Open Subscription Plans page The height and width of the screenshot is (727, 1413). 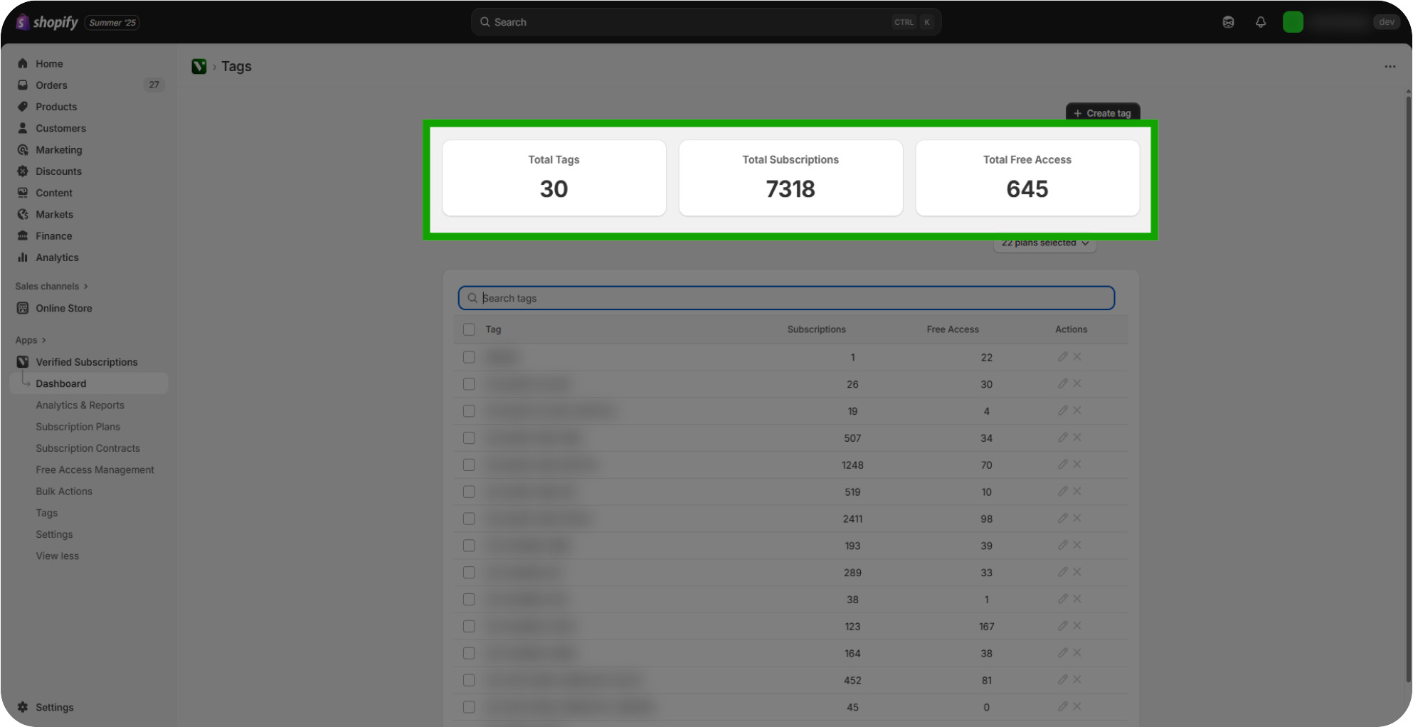tap(78, 427)
